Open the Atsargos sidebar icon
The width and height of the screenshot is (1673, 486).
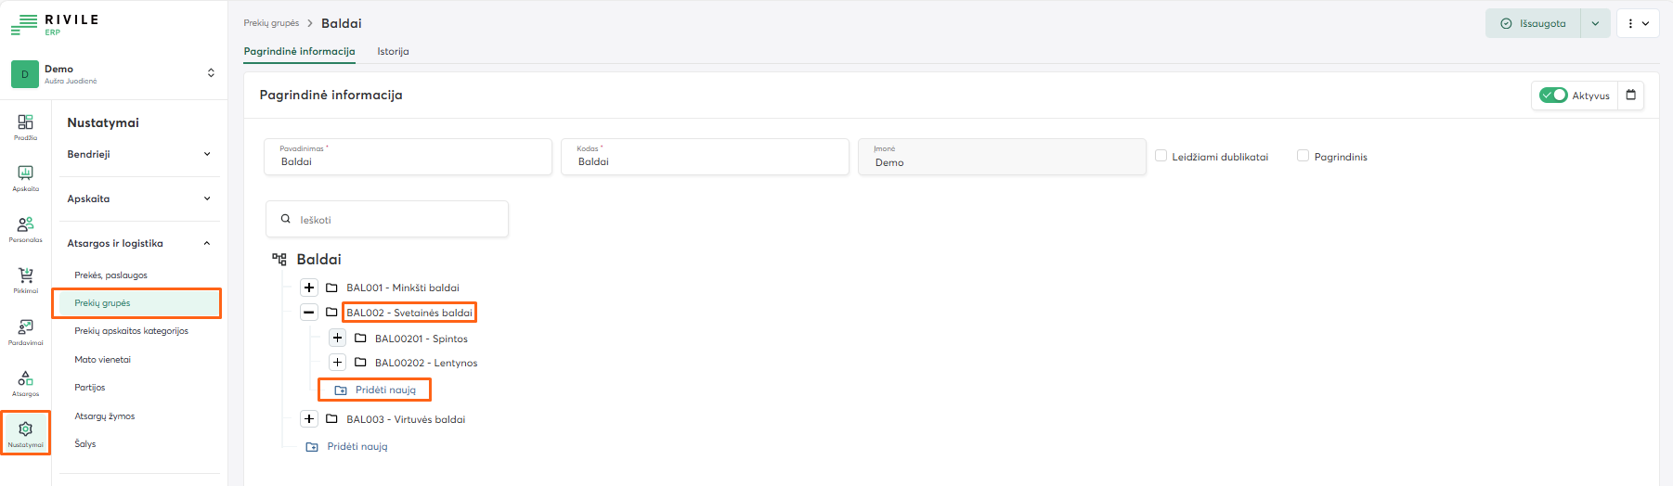(x=25, y=379)
